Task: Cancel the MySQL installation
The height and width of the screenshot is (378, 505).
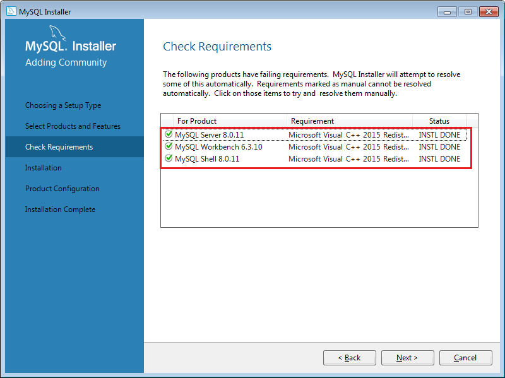Action: pyautogui.click(x=465, y=358)
